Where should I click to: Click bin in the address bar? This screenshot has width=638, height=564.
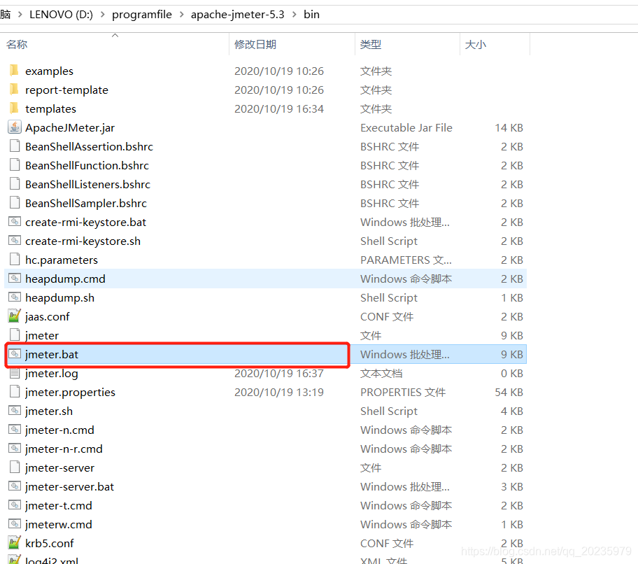click(x=312, y=15)
